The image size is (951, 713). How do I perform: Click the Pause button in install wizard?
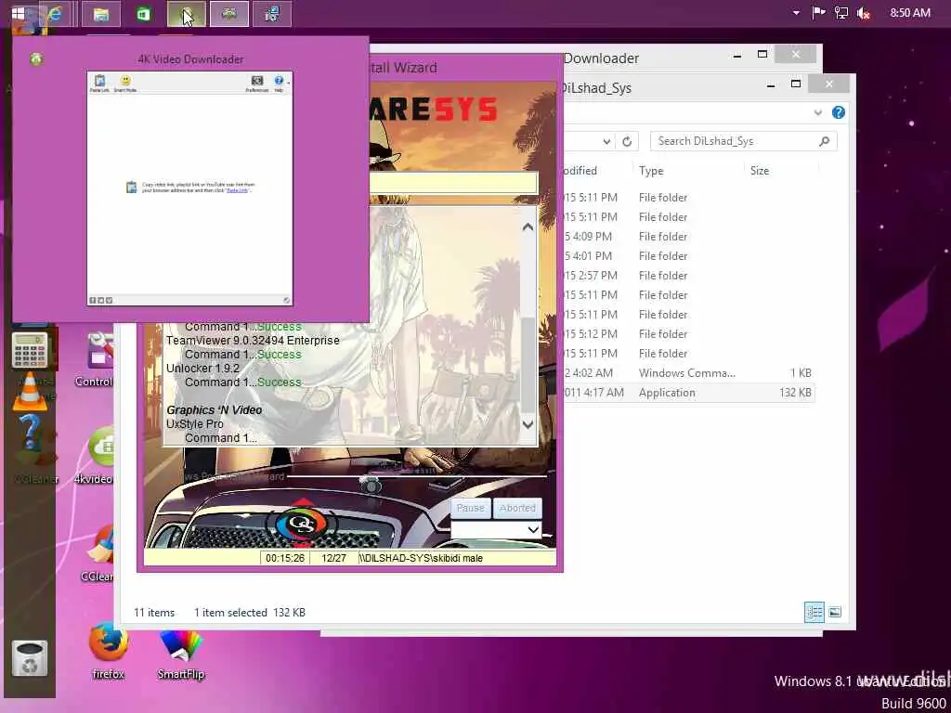[471, 508]
